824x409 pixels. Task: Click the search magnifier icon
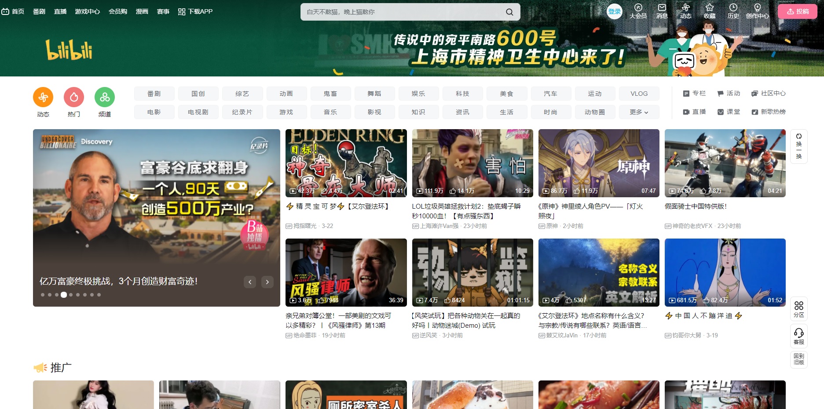coord(509,12)
